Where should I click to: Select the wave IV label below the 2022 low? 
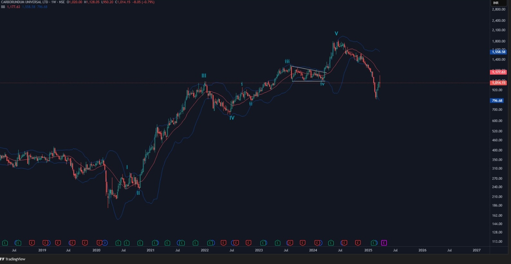(232, 118)
